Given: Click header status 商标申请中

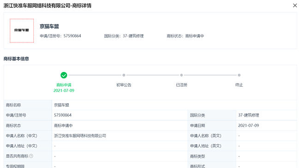Looking at the screenshot, I should pos(195,36).
